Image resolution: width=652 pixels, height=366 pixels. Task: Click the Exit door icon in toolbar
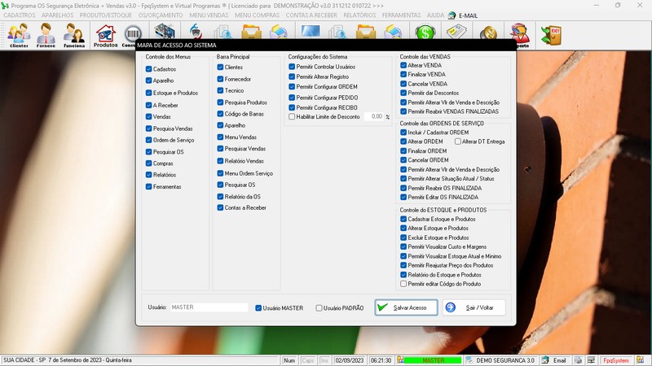coord(551,34)
